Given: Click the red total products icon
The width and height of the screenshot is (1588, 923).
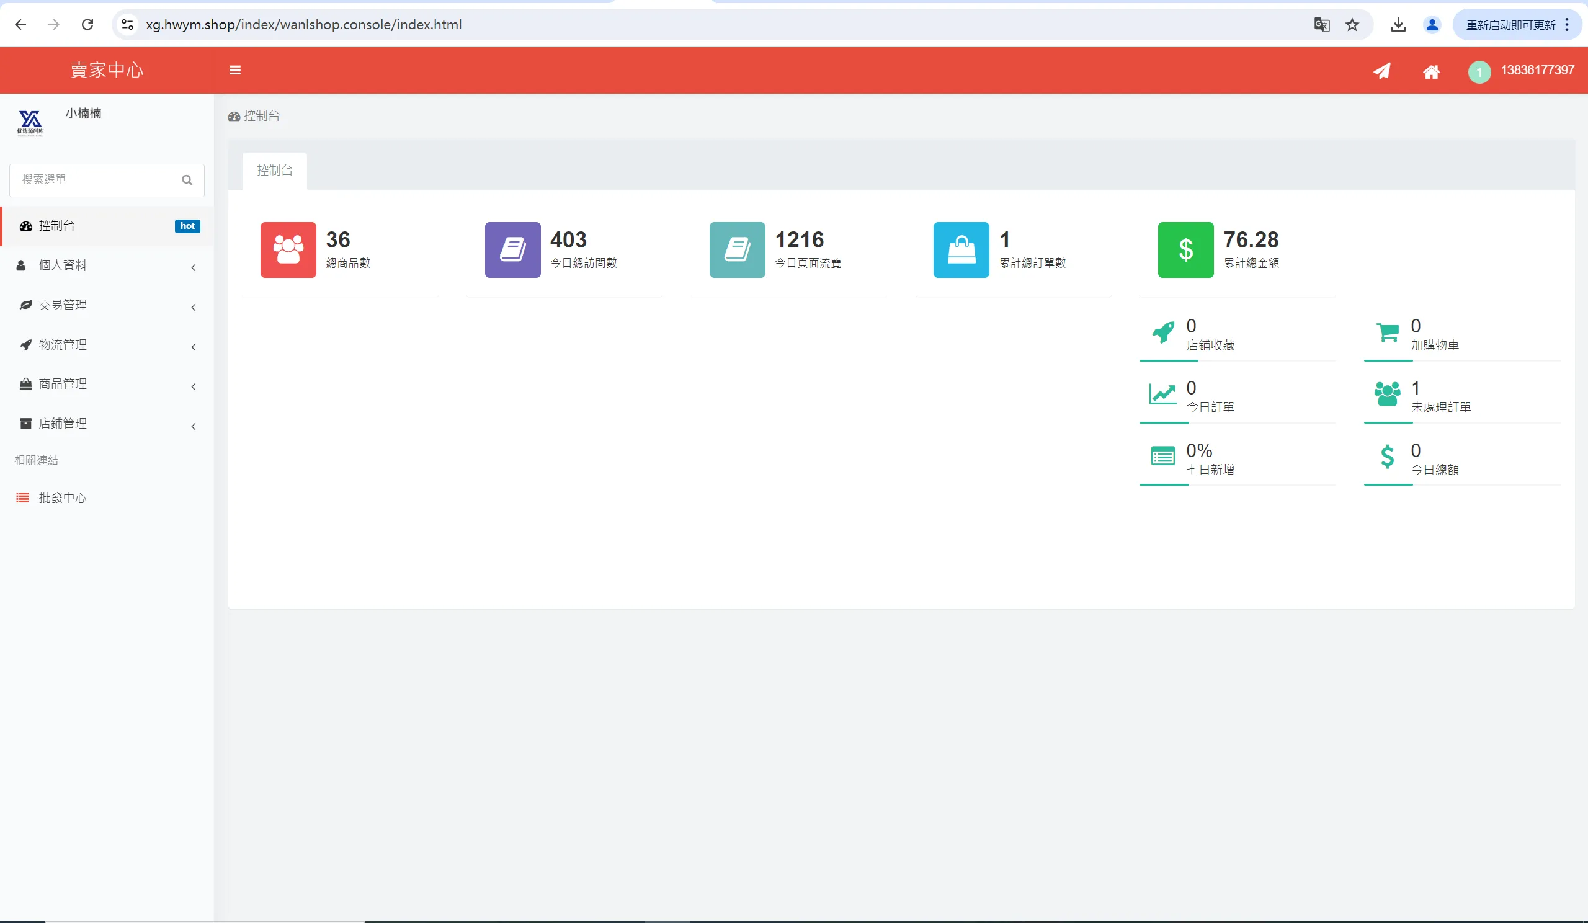Looking at the screenshot, I should (288, 249).
